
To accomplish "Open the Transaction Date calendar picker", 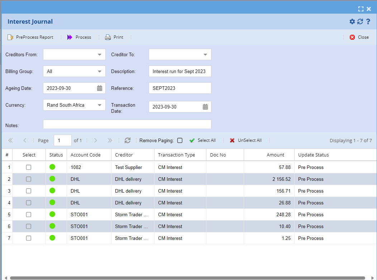I will pos(205,107).
